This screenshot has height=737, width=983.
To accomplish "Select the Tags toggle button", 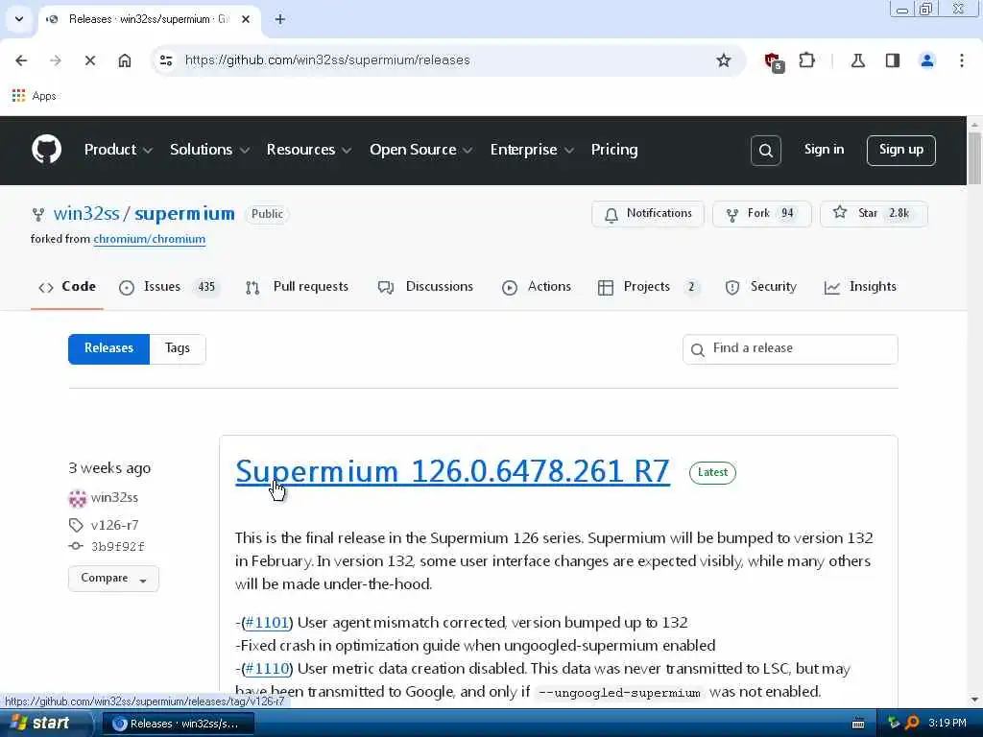I will pos(178,348).
